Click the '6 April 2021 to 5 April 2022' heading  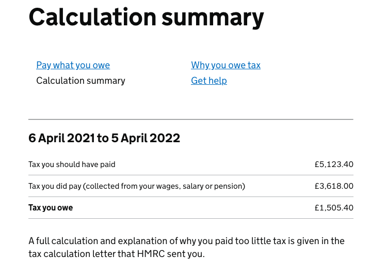(x=104, y=138)
